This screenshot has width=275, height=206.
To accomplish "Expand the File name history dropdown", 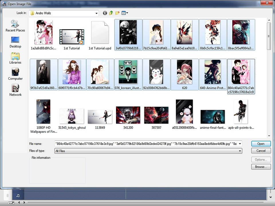I will [x=240, y=144].
